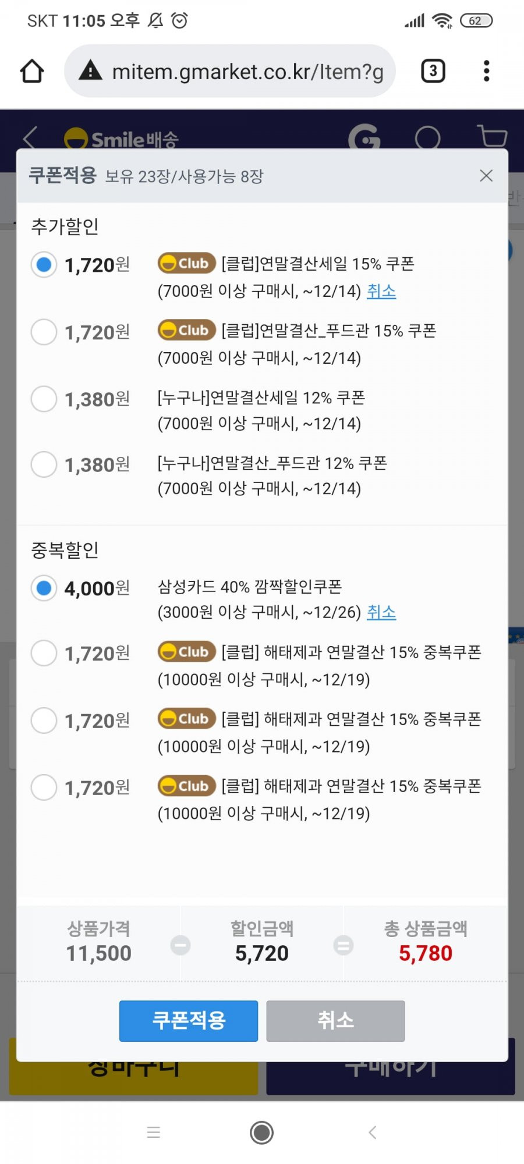Select the 누구나 푸드관 12% coupon radio
This screenshot has width=524, height=1164.
[44, 464]
